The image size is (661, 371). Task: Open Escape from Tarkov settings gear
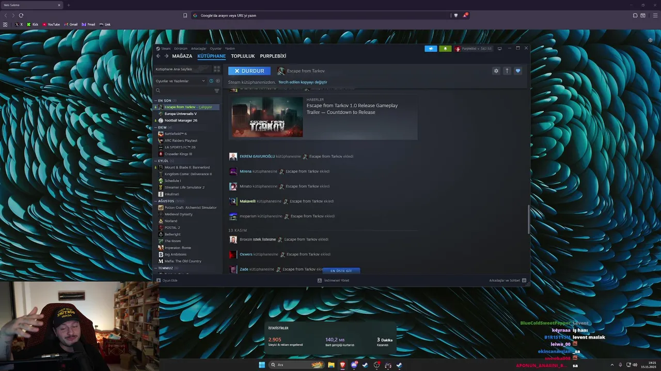click(x=496, y=71)
